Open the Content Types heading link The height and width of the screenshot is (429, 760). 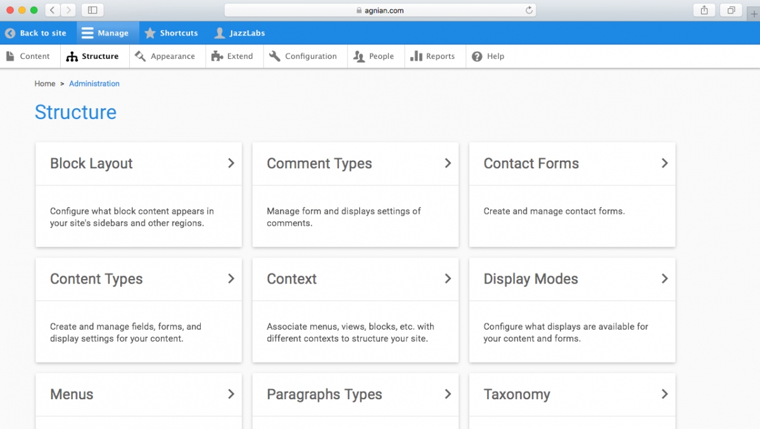tap(96, 278)
